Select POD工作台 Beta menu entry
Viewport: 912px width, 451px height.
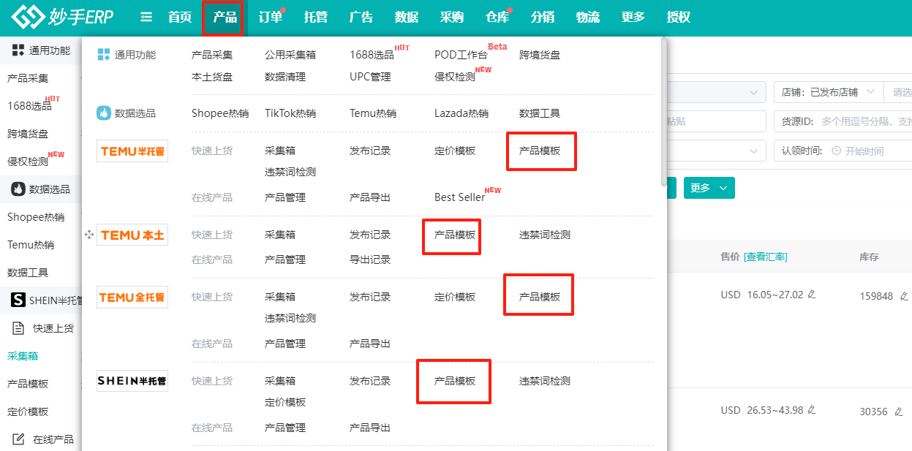click(461, 55)
